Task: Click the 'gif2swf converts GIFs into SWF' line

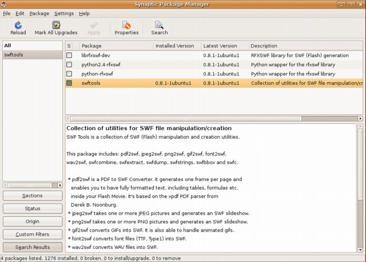Action: tap(151, 231)
